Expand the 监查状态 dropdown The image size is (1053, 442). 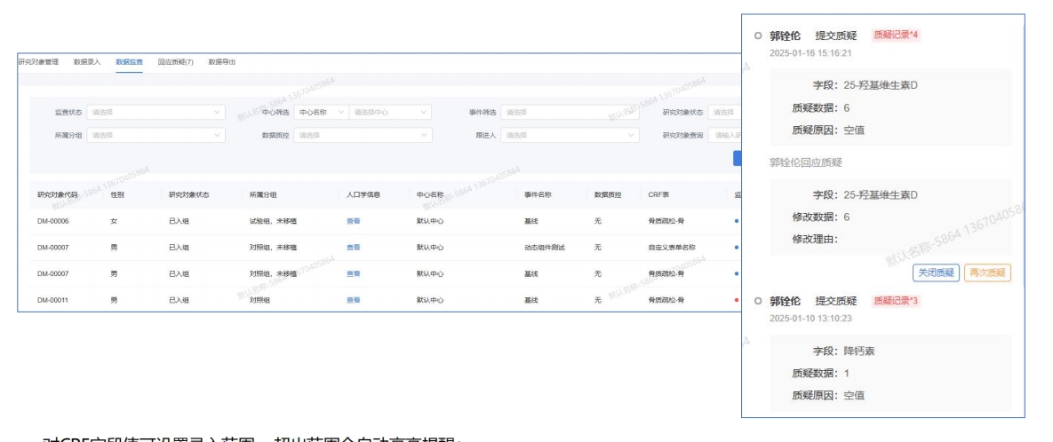pos(156,113)
